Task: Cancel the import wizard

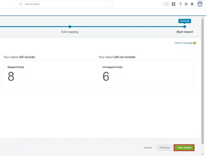Action: click(148, 148)
